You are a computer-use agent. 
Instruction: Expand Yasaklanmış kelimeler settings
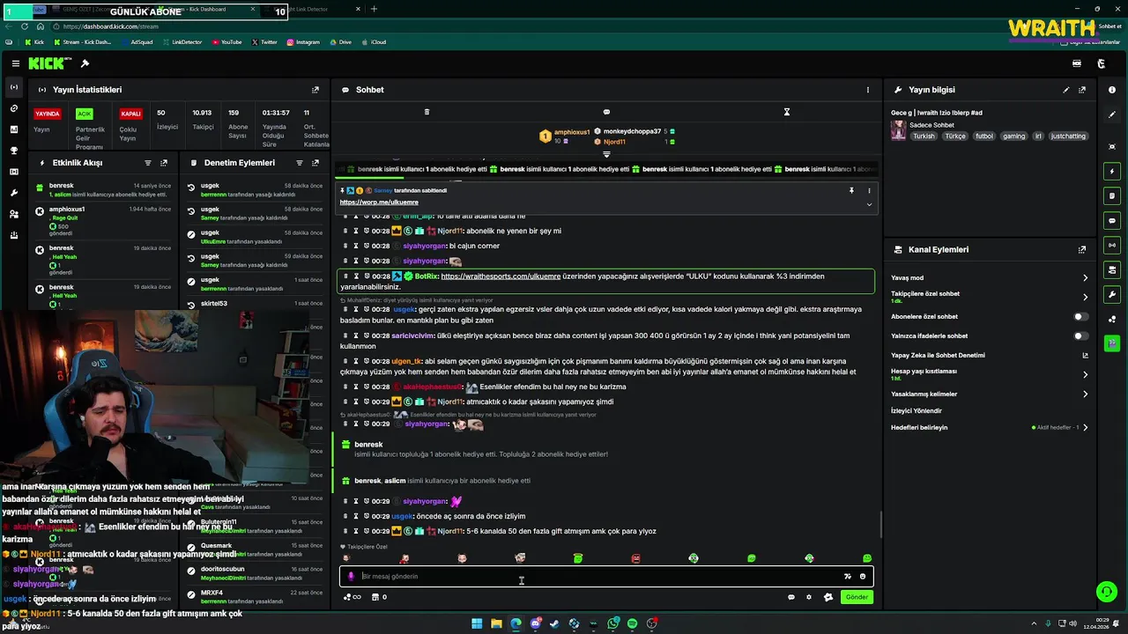1085,394
